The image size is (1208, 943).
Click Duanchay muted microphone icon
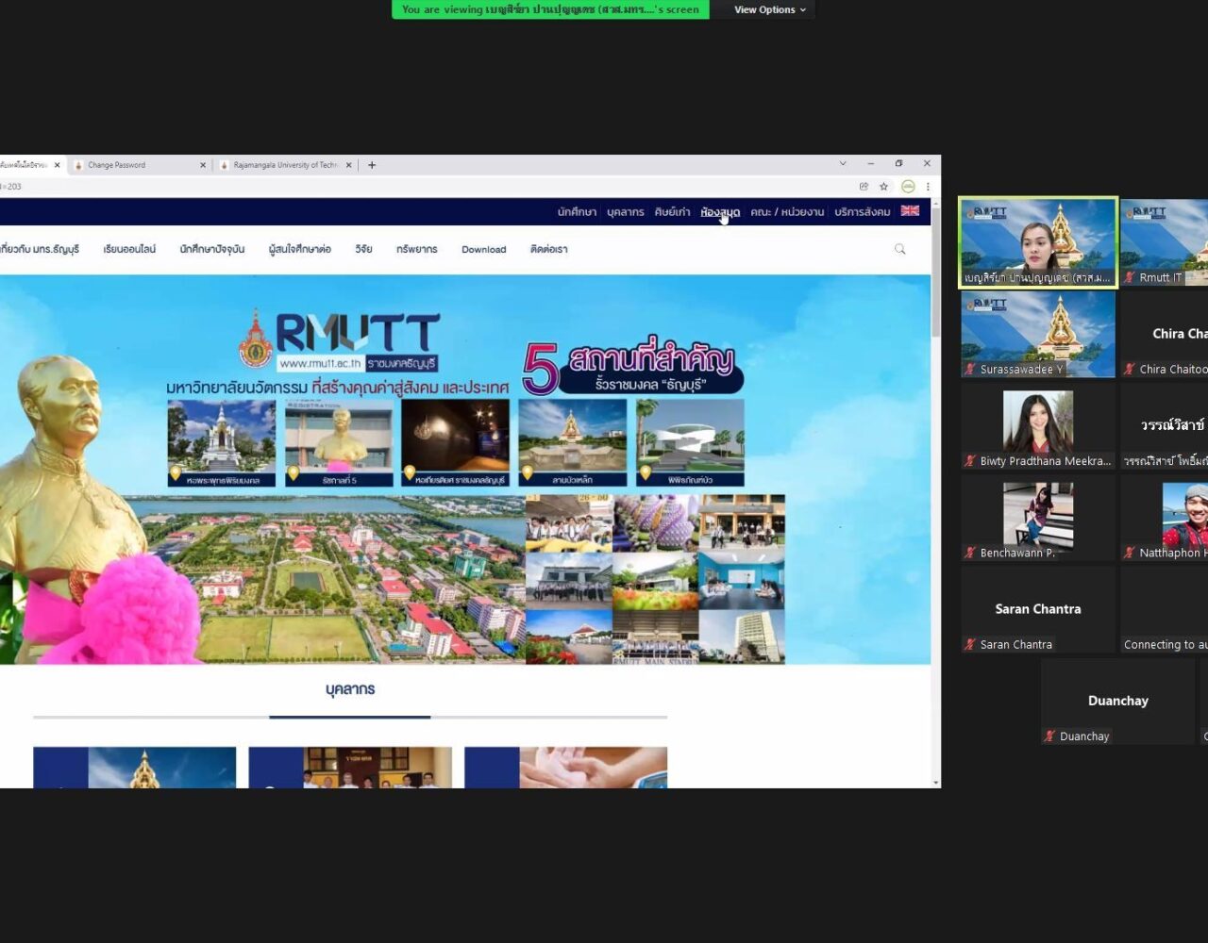1049,736
